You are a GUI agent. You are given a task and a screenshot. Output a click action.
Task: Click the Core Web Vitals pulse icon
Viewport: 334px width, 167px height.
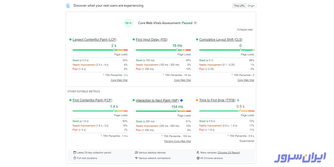128,23
